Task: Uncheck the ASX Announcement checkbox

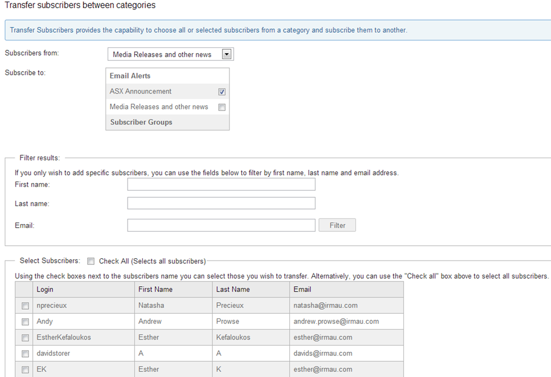Action: tap(222, 92)
